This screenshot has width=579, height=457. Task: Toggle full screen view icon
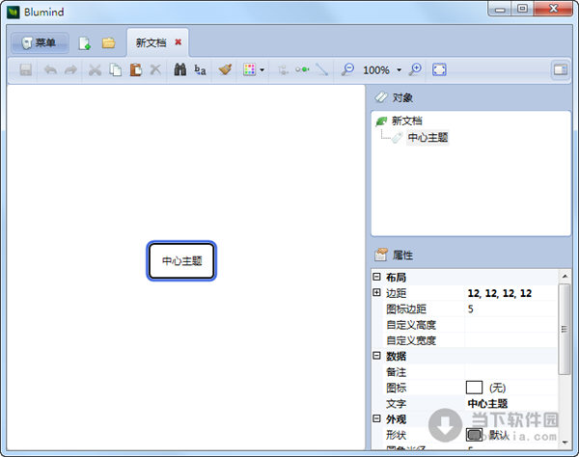(x=439, y=69)
